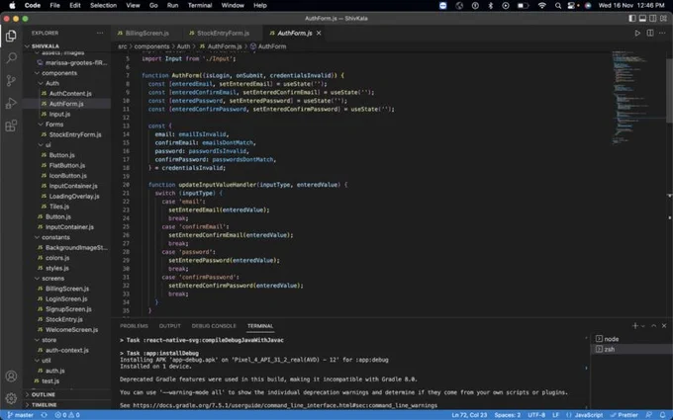Image resolution: width=673 pixels, height=420 pixels.
Task: Open the Source Control view
Action: (11, 80)
